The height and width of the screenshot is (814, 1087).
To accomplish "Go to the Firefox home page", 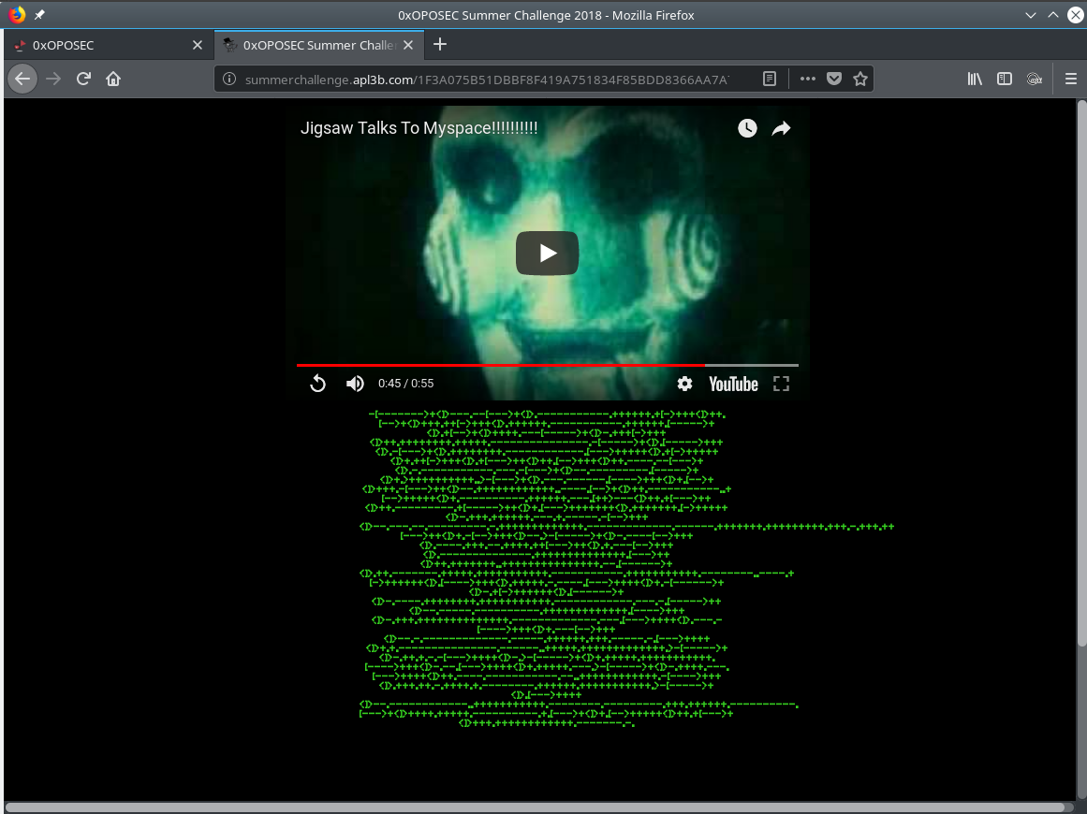I will pos(113,80).
